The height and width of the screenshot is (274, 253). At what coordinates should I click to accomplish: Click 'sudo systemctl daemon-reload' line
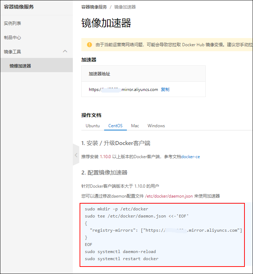(120, 252)
